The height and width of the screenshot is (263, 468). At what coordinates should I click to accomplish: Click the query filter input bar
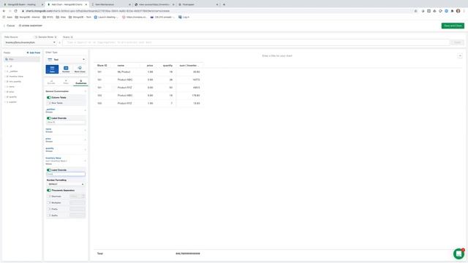(x=256, y=42)
